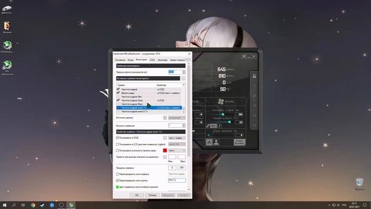Click the button beside active graphs header
Screen dimensions: 371x209
coord(183,78)
